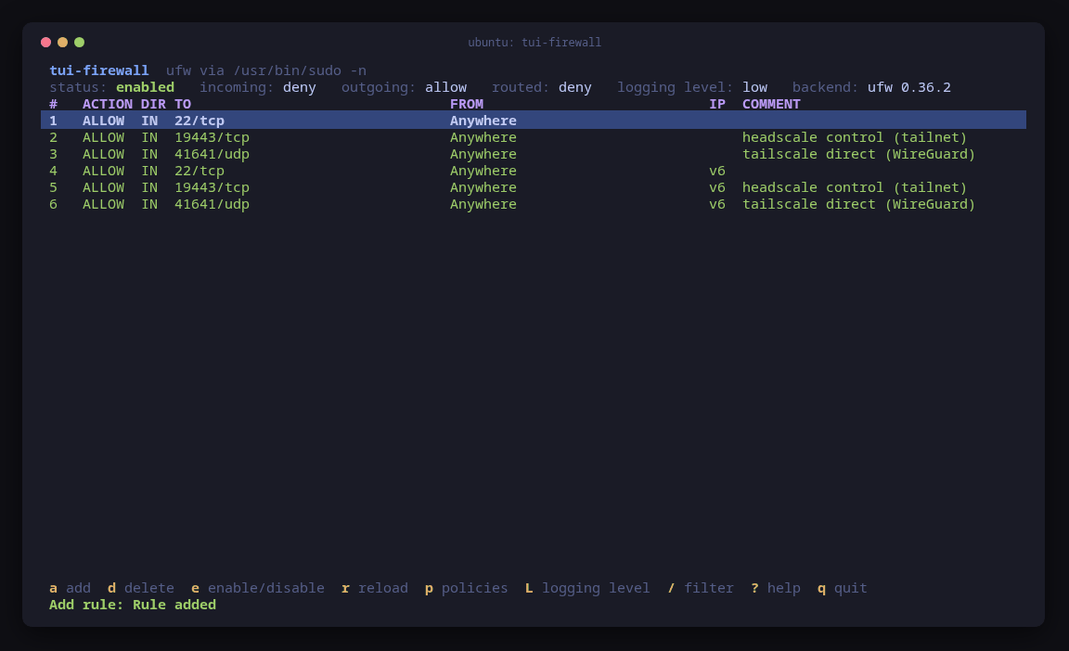Click 'Anywhere' in the rule 3 row

[483, 154]
